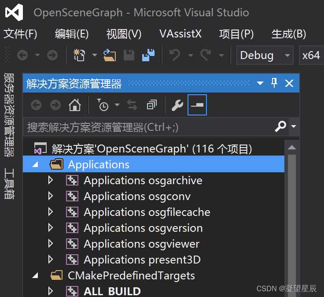The height and width of the screenshot is (297, 324).
Task: Click the Properties wrench icon
Action: pos(177,105)
